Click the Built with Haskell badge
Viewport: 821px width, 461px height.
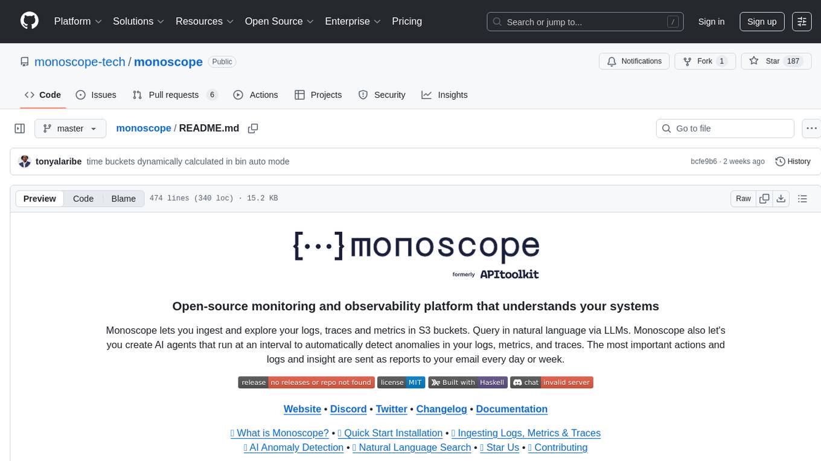pos(468,382)
